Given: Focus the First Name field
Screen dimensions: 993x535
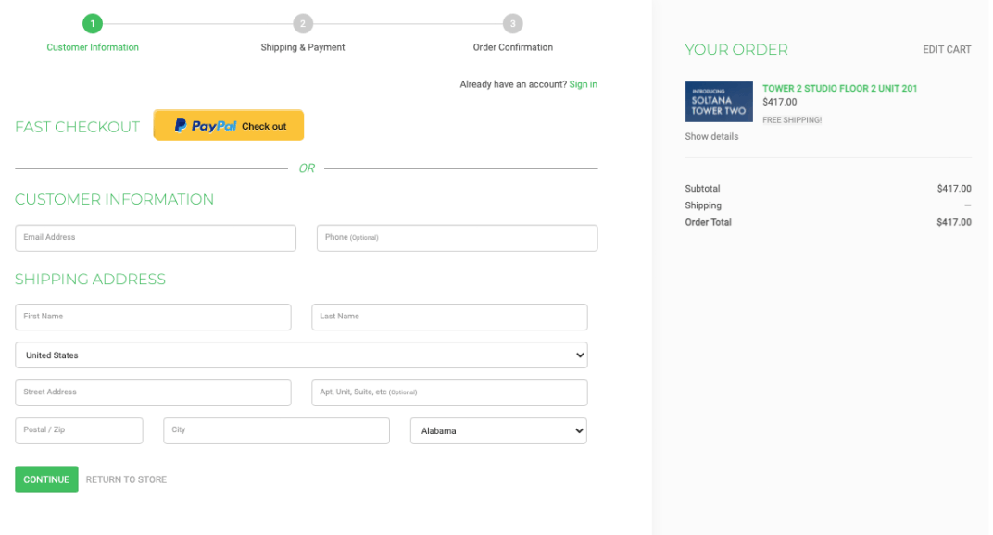Looking at the screenshot, I should click(153, 317).
